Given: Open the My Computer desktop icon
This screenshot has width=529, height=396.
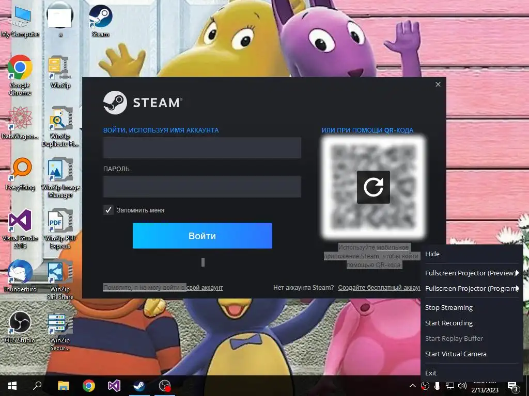Looking at the screenshot, I should tap(20, 21).
